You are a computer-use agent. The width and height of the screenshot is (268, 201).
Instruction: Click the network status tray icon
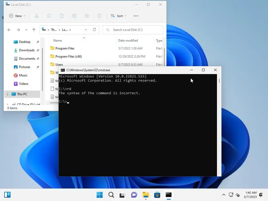(x=231, y=195)
